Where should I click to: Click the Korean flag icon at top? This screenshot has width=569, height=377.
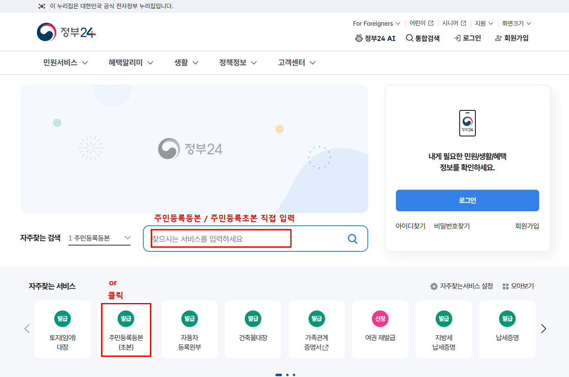coord(42,6)
